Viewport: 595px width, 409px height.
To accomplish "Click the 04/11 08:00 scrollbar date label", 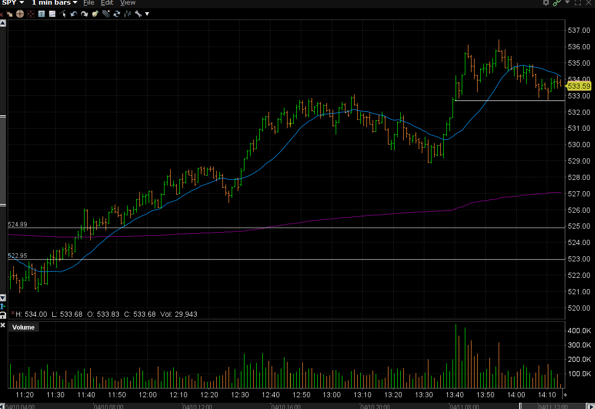I will click(464, 407).
